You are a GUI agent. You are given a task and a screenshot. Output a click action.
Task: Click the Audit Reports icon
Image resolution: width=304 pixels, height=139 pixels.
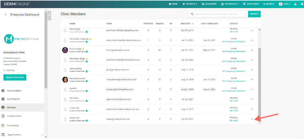tap(3, 99)
